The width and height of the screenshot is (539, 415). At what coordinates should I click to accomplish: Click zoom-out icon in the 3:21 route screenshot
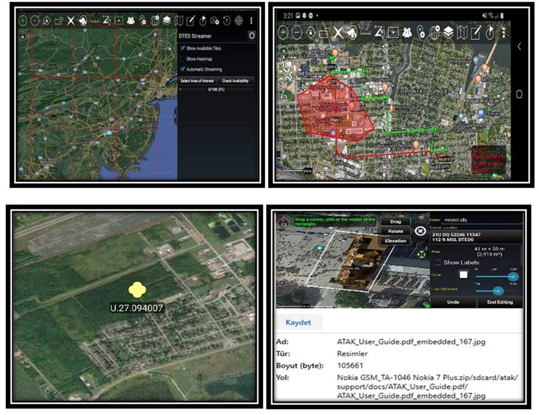point(296,32)
